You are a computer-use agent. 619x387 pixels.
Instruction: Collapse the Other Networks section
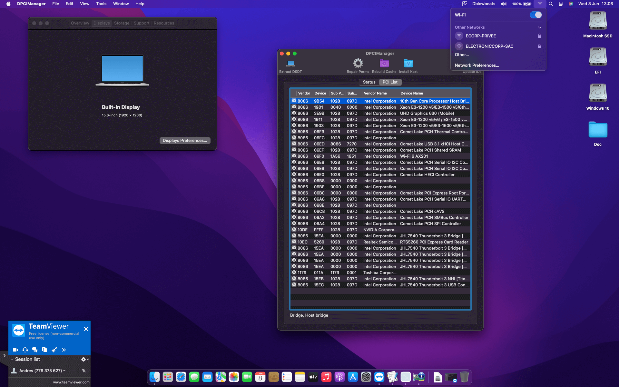point(539,27)
